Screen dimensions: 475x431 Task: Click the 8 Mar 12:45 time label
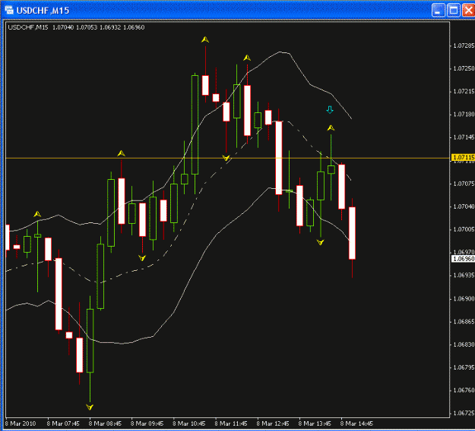[273, 423]
